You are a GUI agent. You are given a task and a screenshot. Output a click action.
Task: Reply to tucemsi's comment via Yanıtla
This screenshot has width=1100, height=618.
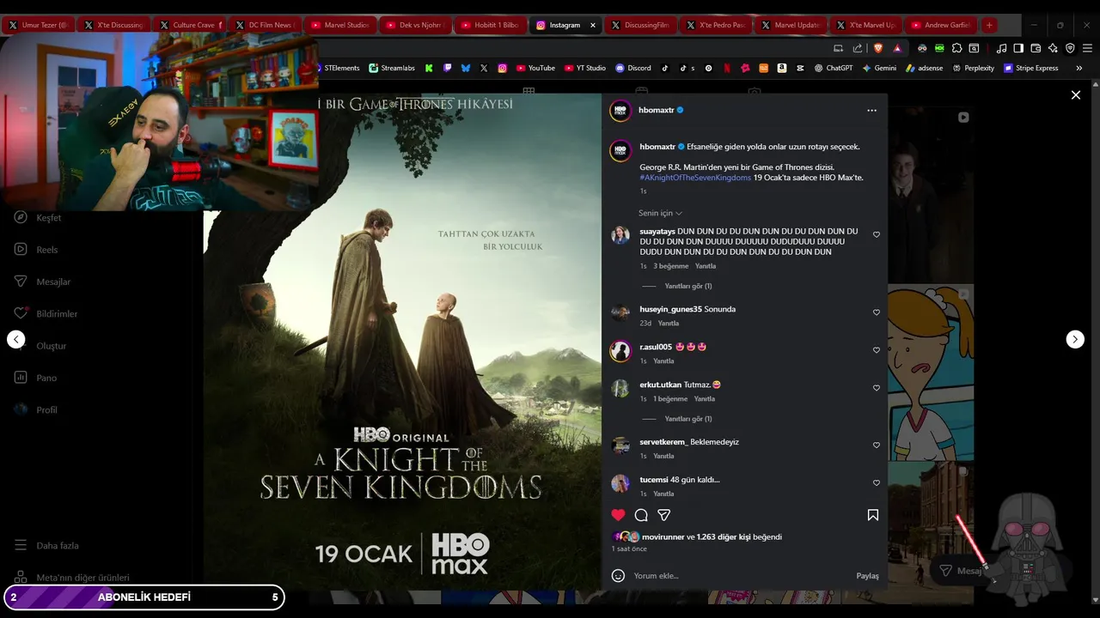(x=663, y=494)
